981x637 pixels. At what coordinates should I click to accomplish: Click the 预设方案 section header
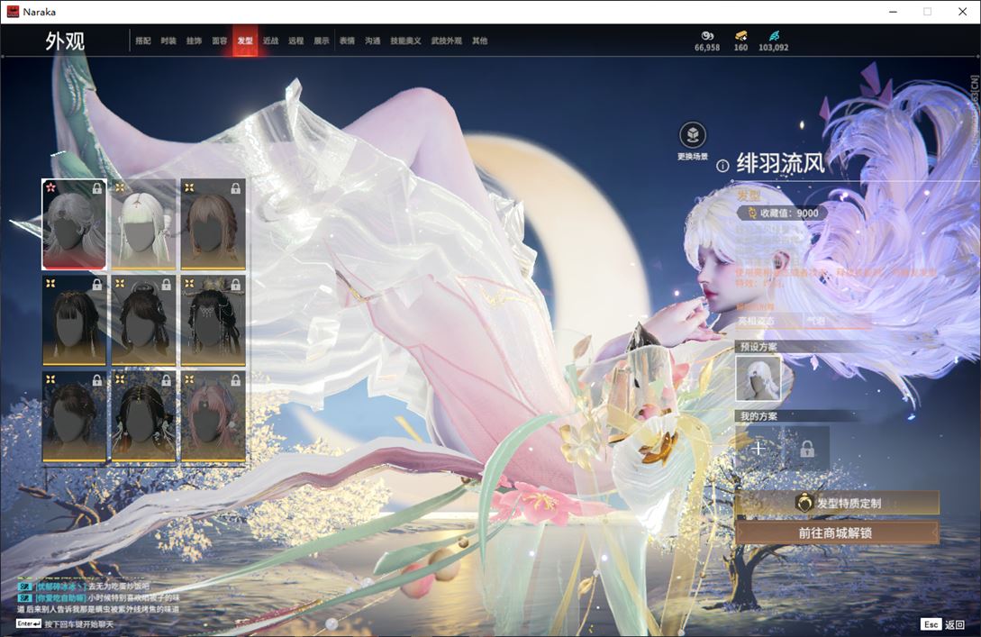pos(758,347)
